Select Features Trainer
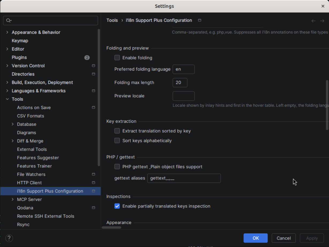This screenshot has height=247, width=329. [35, 166]
